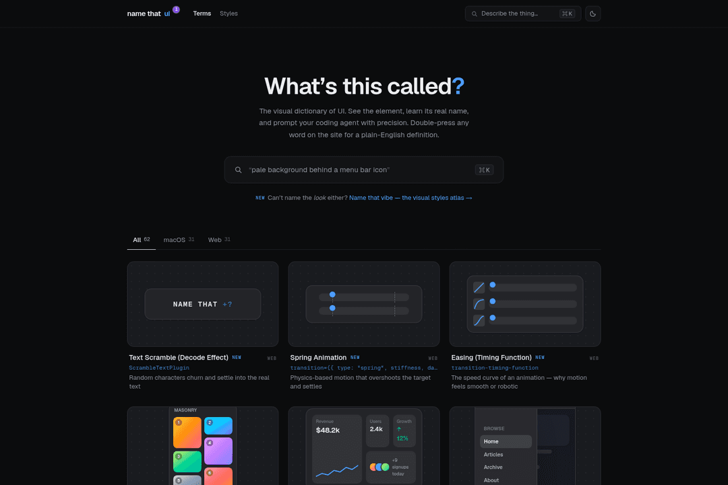The image size is (728, 485).
Task: Click the middle easing slider dot
Action: 493,302
